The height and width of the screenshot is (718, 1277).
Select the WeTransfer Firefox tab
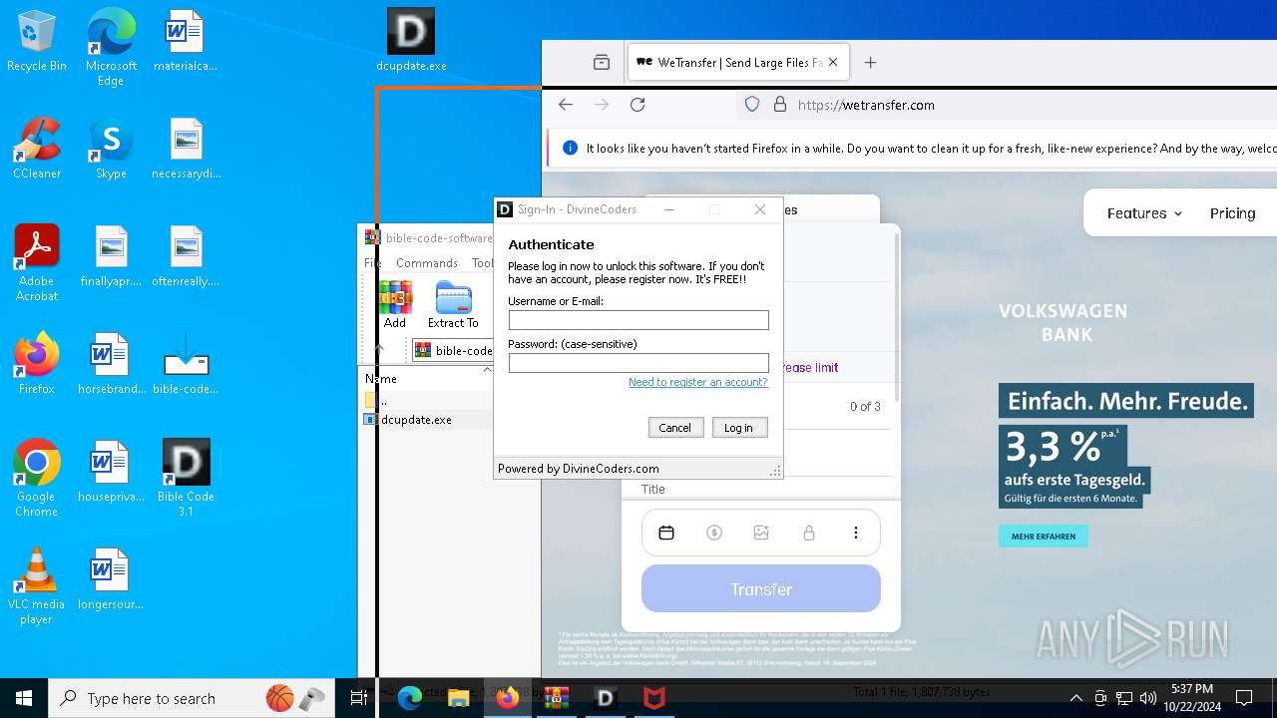(x=738, y=62)
